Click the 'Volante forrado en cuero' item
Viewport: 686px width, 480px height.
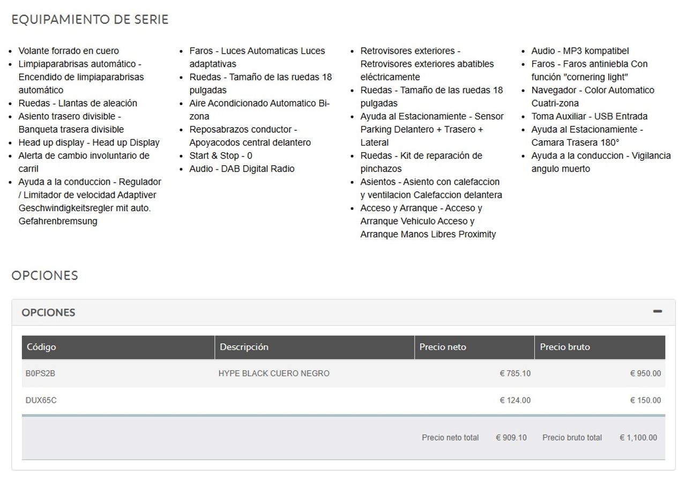click(69, 51)
